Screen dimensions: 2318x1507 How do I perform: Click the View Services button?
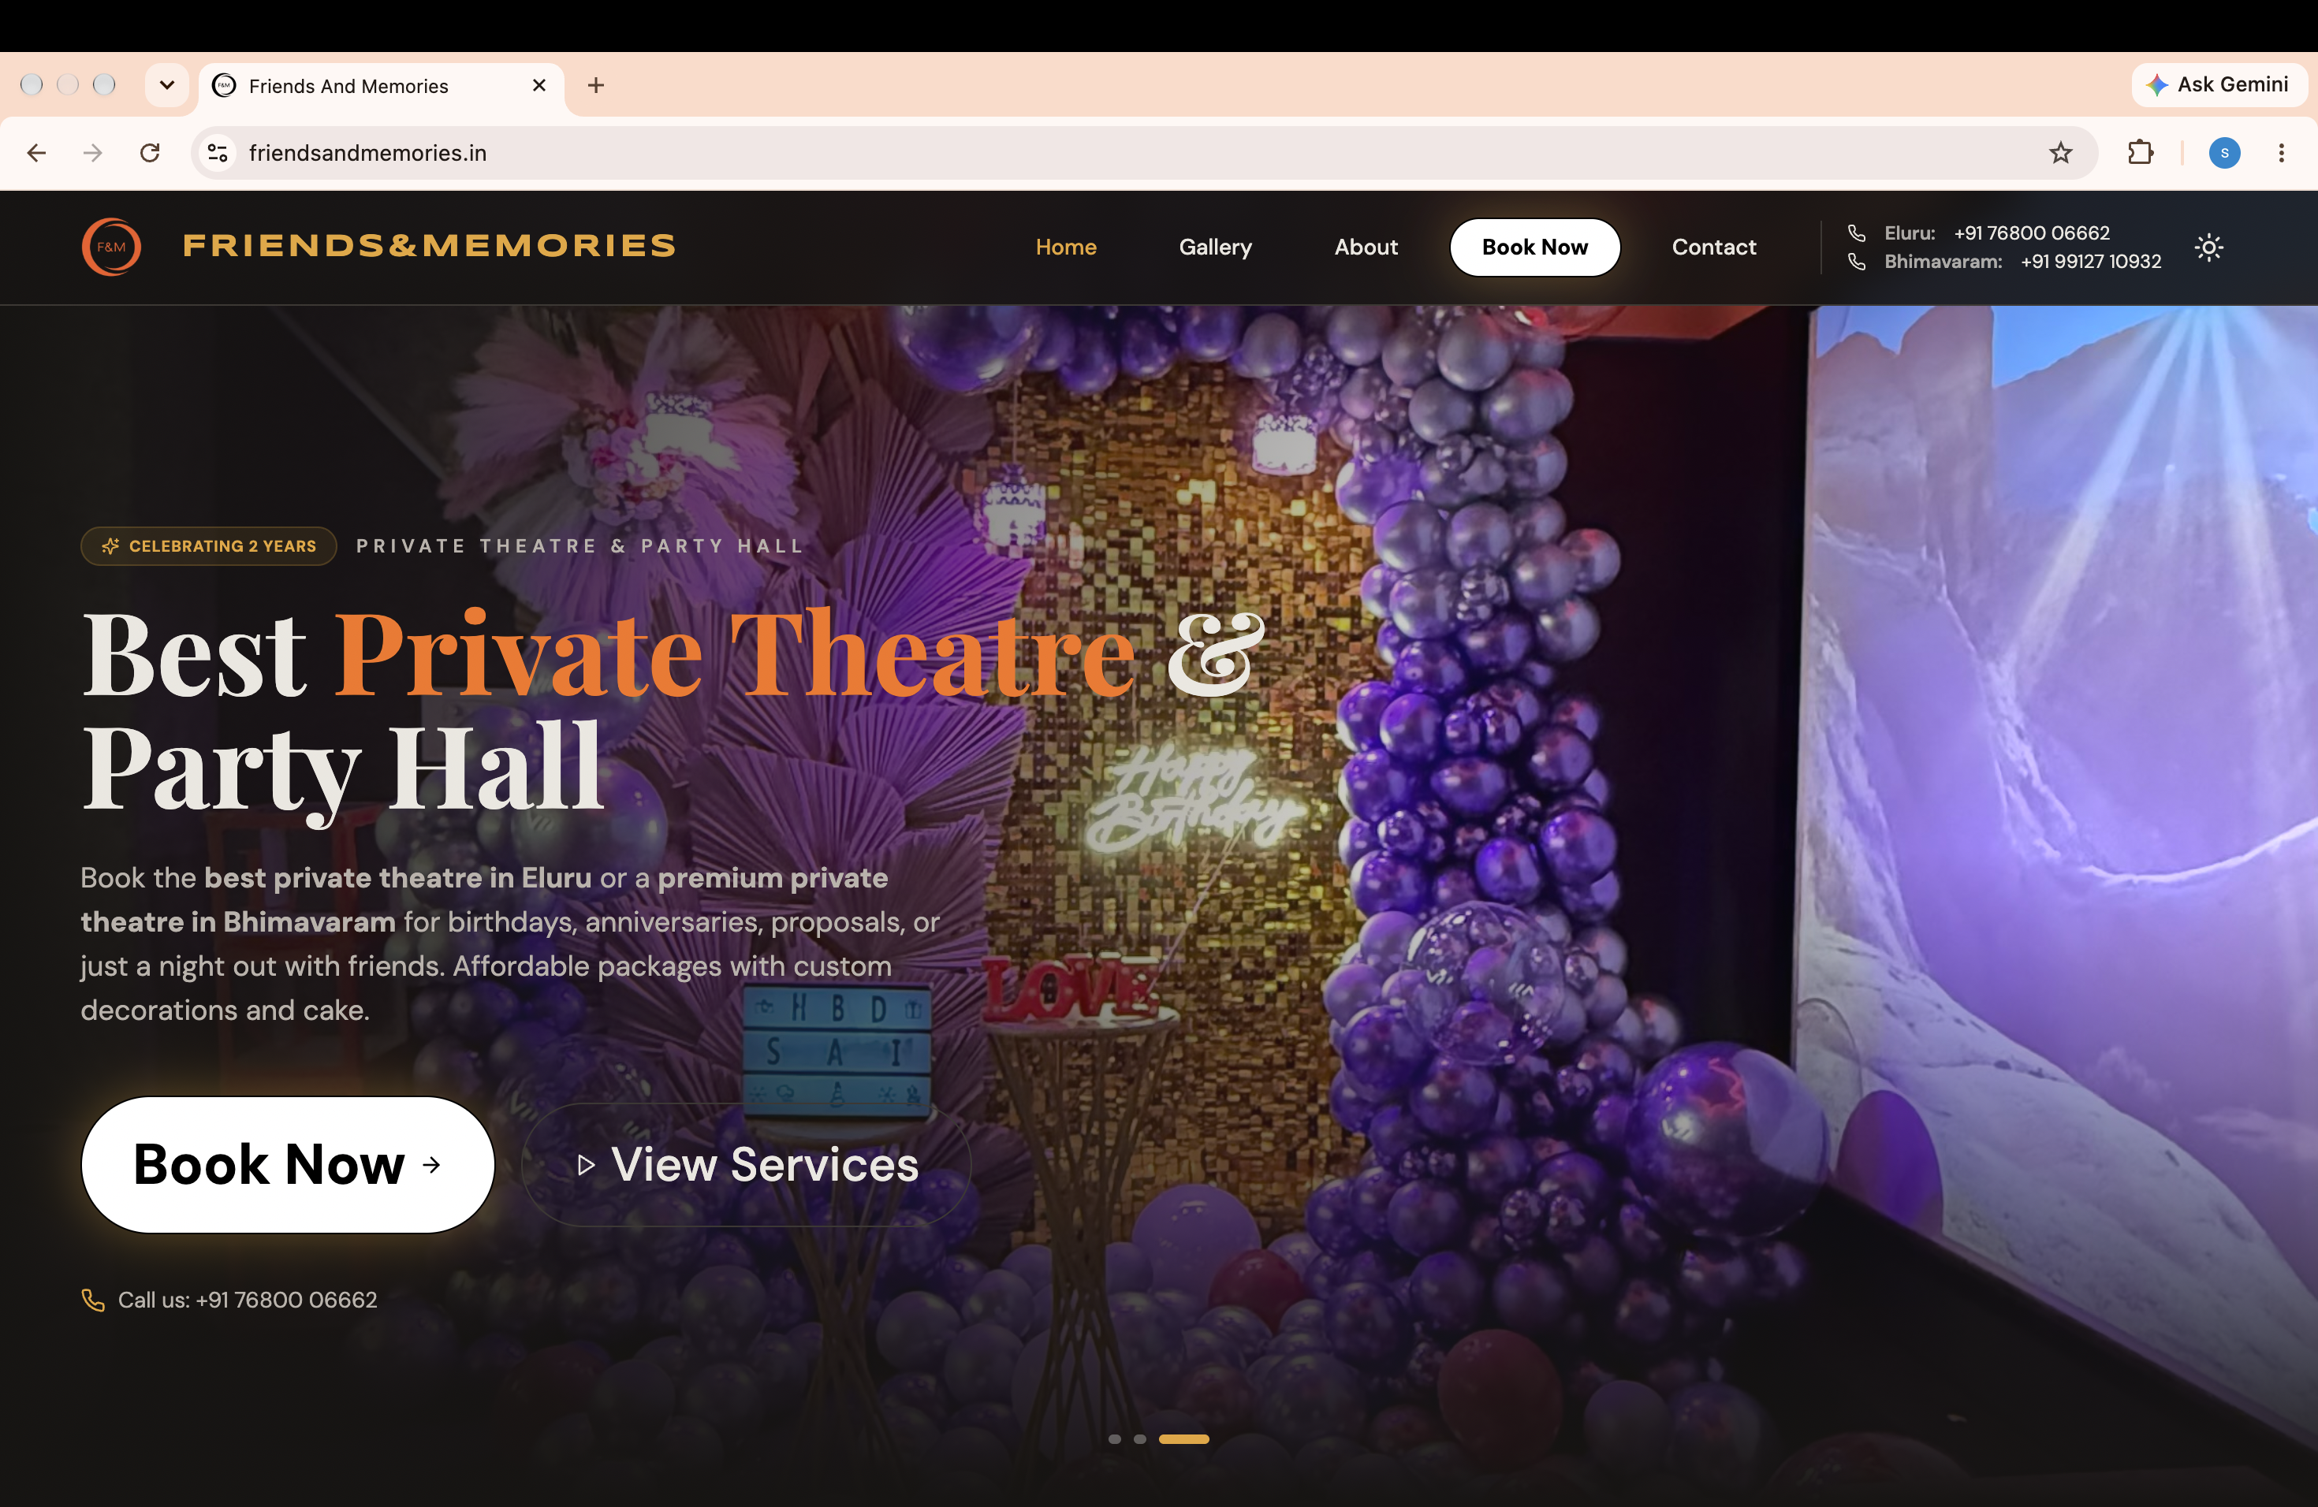point(747,1164)
